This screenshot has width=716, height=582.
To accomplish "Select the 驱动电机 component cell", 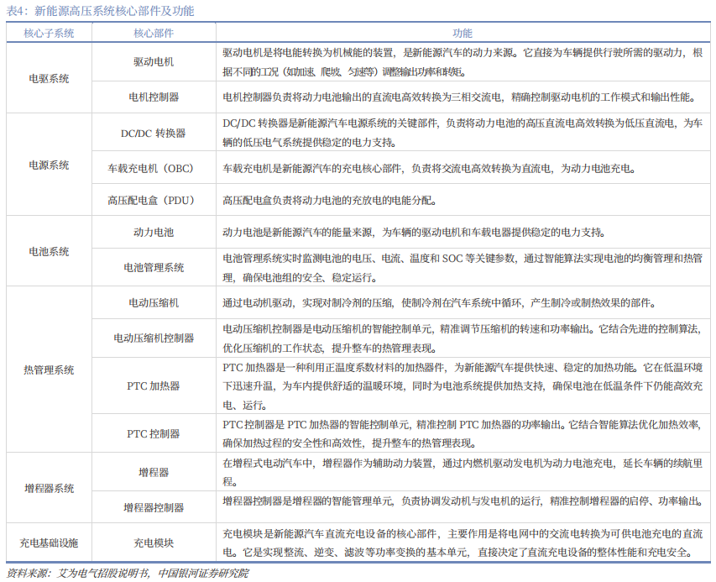I will (x=154, y=62).
